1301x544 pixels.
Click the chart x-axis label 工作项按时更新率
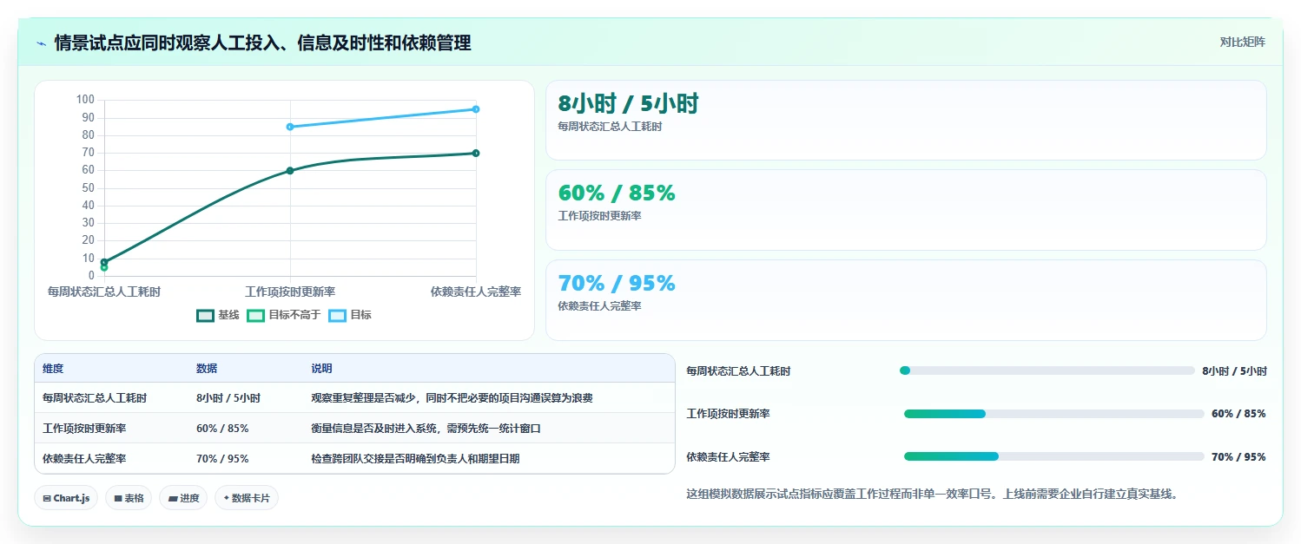tap(290, 292)
